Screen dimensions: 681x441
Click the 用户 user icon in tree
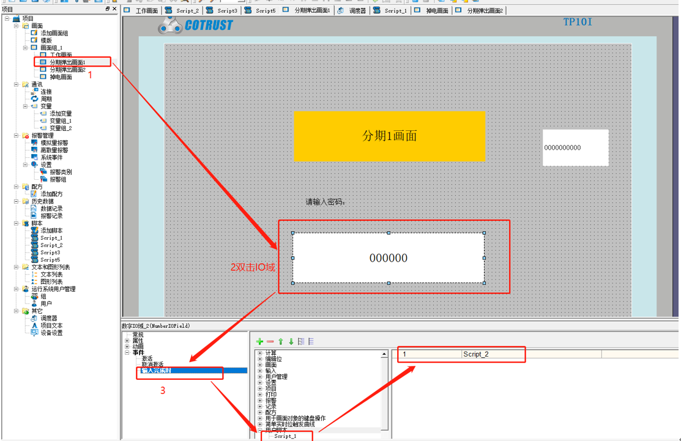pos(34,304)
